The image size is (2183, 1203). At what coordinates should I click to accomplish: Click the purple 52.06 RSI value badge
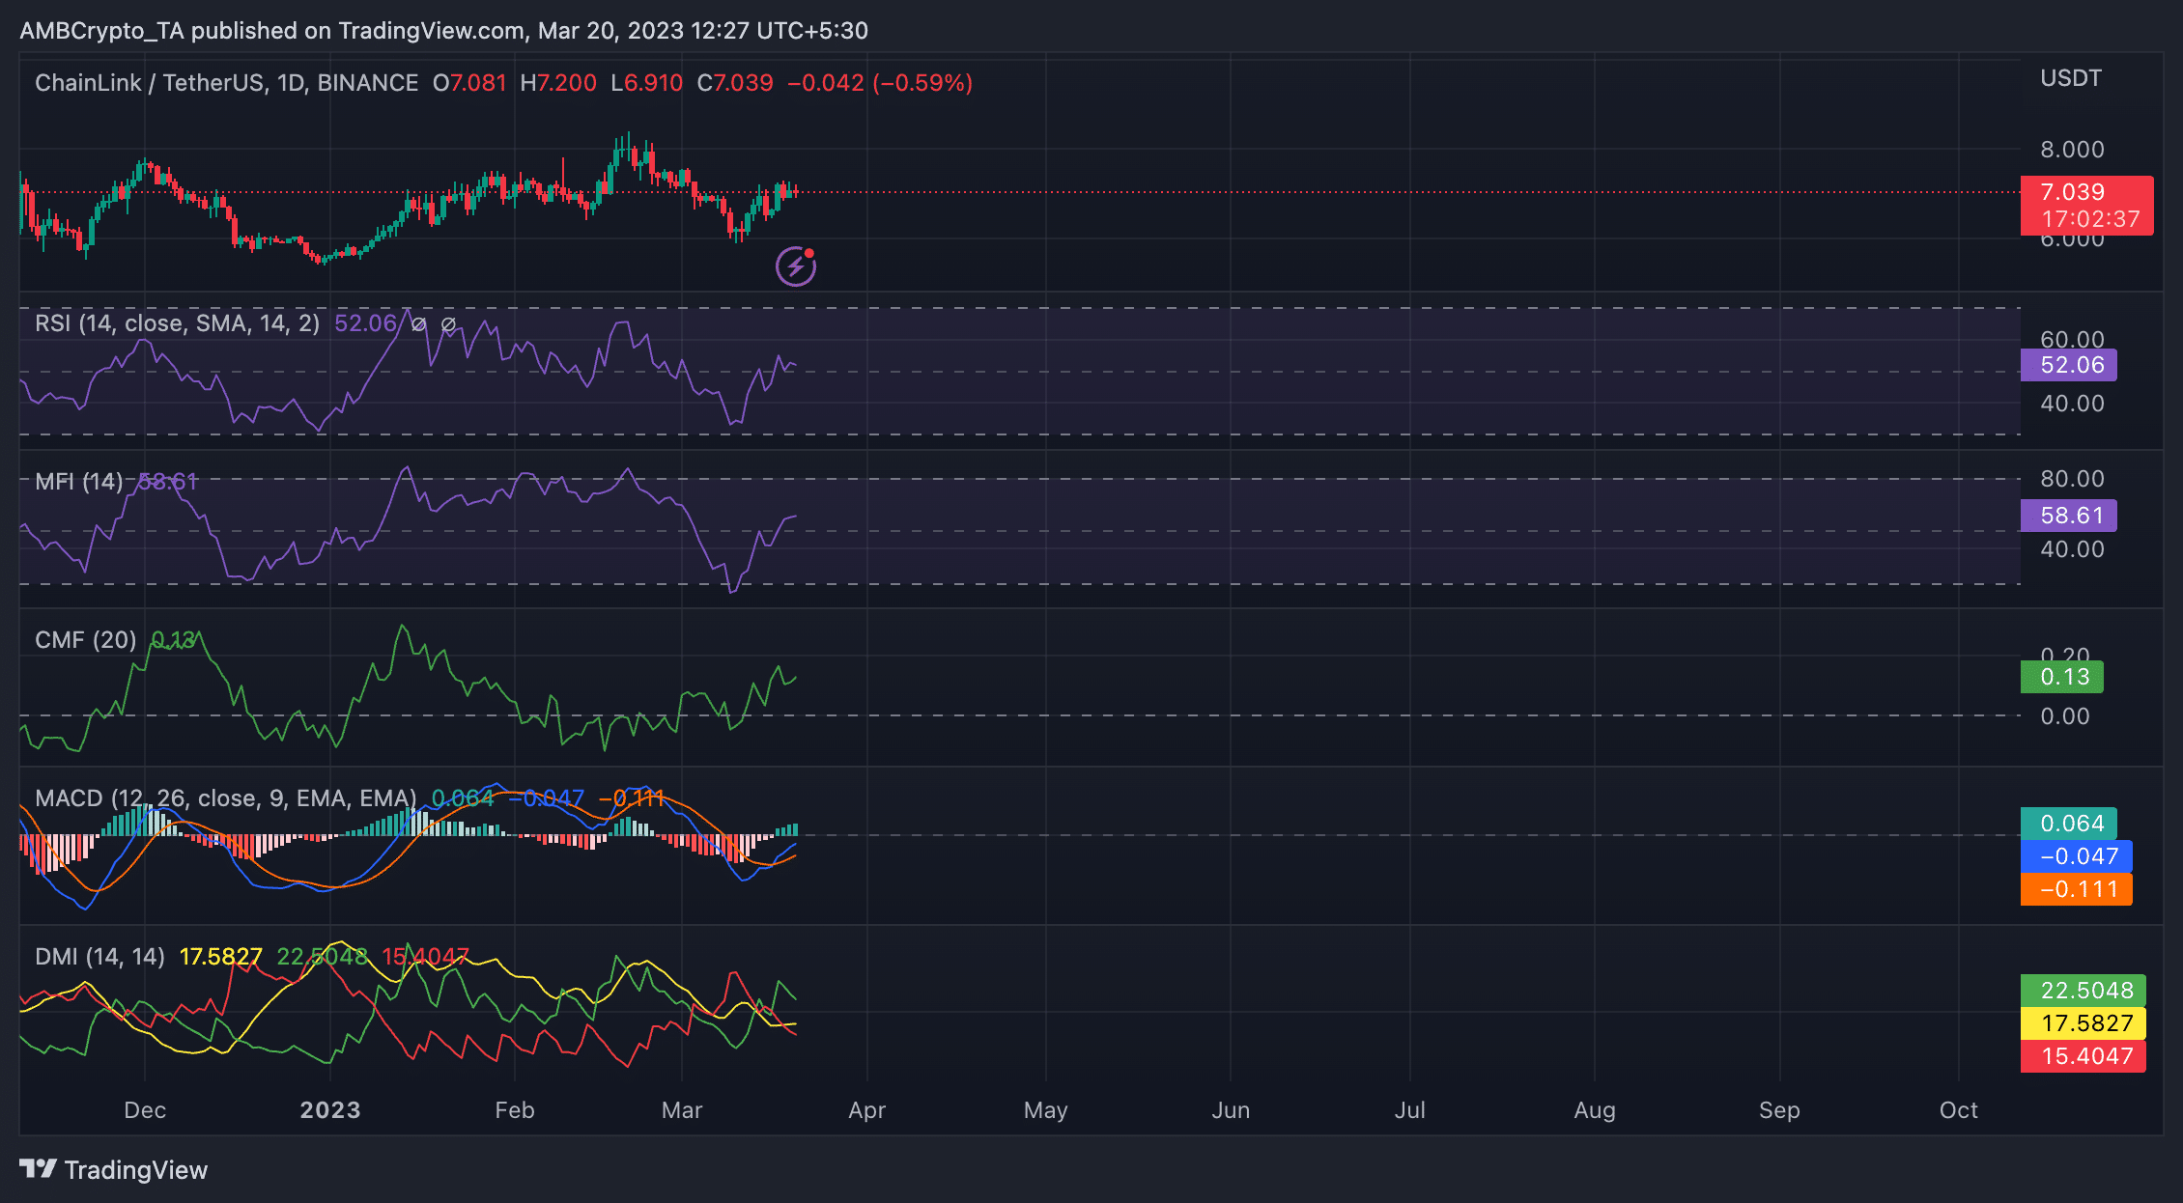pos(2068,365)
